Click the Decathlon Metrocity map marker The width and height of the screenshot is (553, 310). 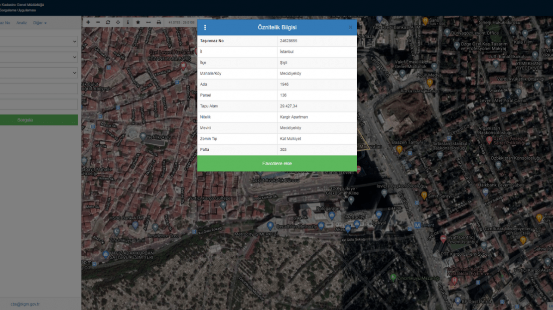(x=271, y=226)
